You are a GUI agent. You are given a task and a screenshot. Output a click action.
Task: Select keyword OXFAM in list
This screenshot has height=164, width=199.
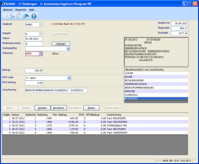click(156, 73)
